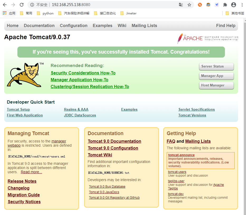Open the Realms & AAA link

pos(76,109)
